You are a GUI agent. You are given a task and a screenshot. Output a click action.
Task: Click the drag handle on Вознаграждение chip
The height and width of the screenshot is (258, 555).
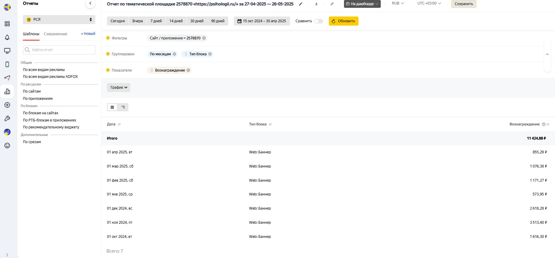[152, 70]
